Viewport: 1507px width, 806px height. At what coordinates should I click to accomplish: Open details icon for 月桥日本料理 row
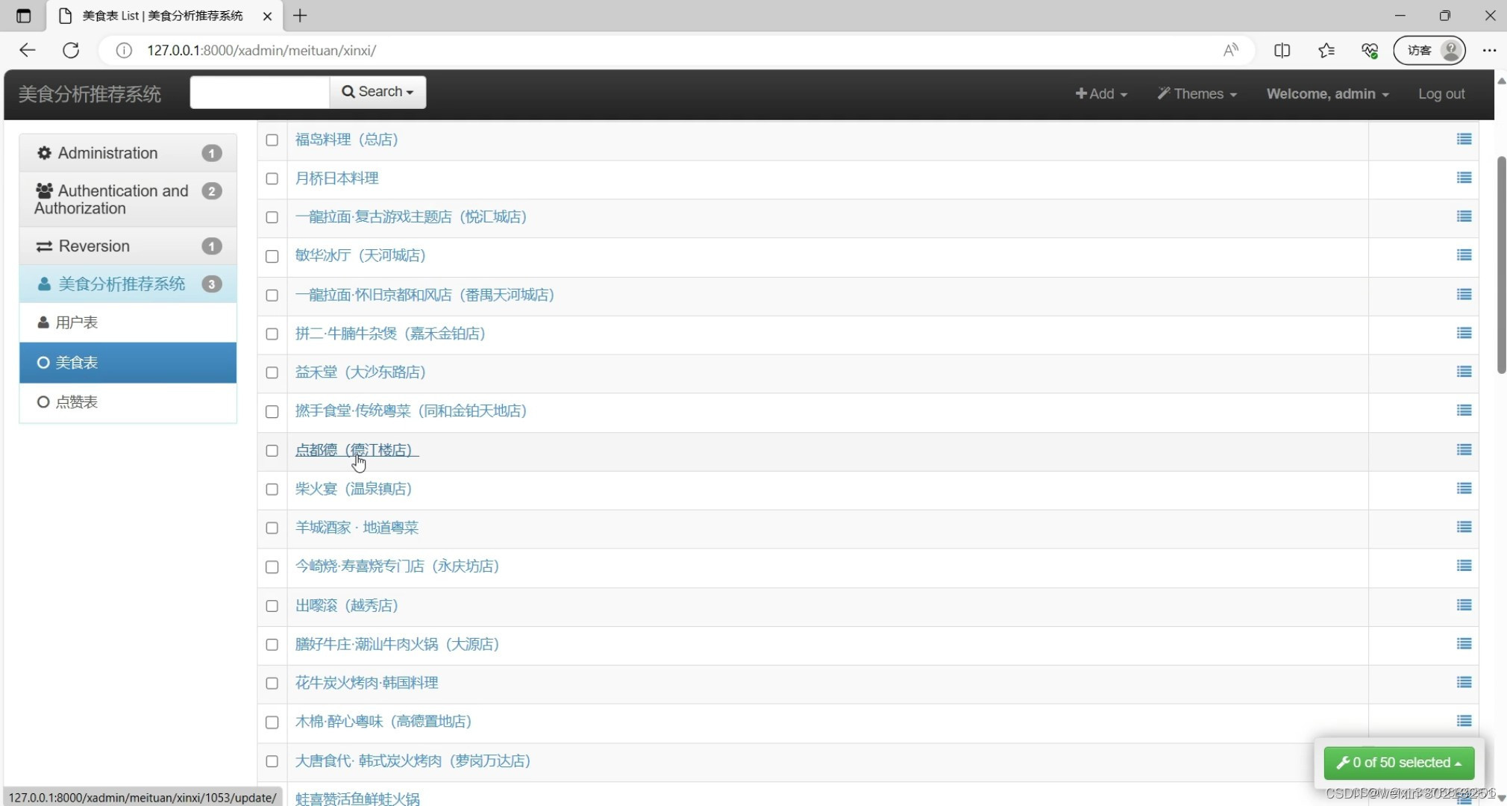(x=1464, y=178)
